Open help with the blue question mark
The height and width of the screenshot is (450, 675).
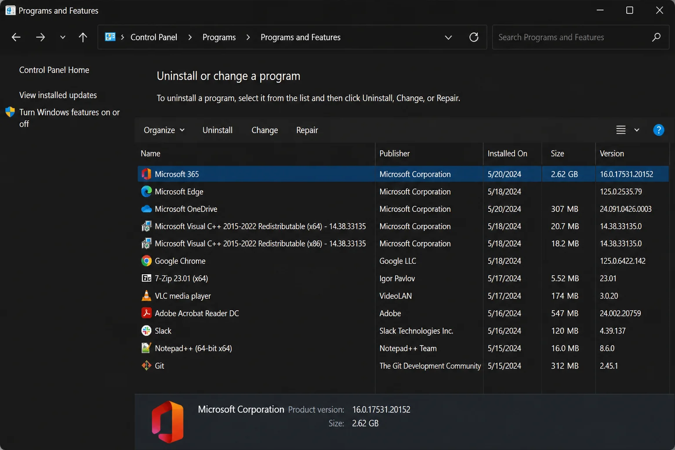(x=659, y=130)
